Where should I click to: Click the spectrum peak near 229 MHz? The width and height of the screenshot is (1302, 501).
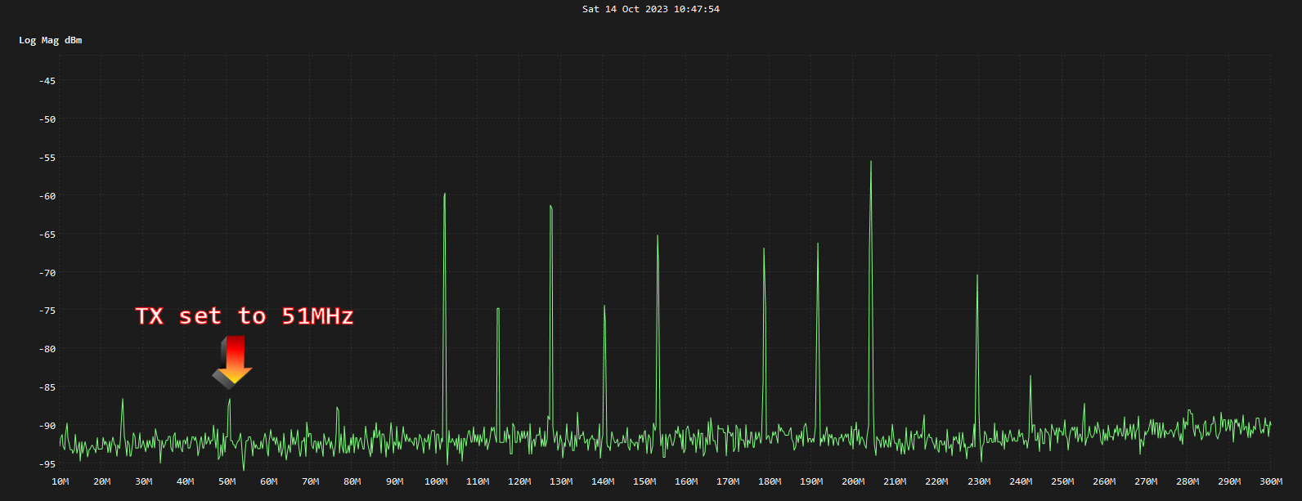[977, 276]
